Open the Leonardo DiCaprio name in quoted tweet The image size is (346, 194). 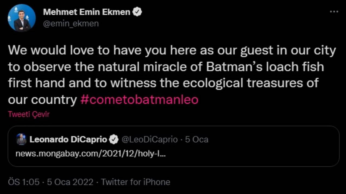[x=68, y=139]
